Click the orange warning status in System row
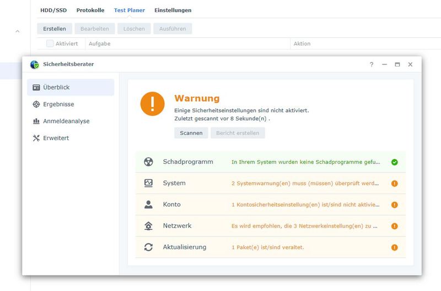 (x=395, y=184)
